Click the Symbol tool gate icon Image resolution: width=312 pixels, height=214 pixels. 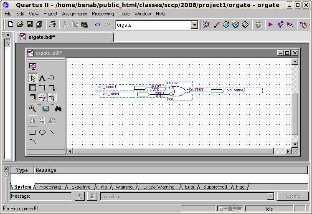coord(52,78)
